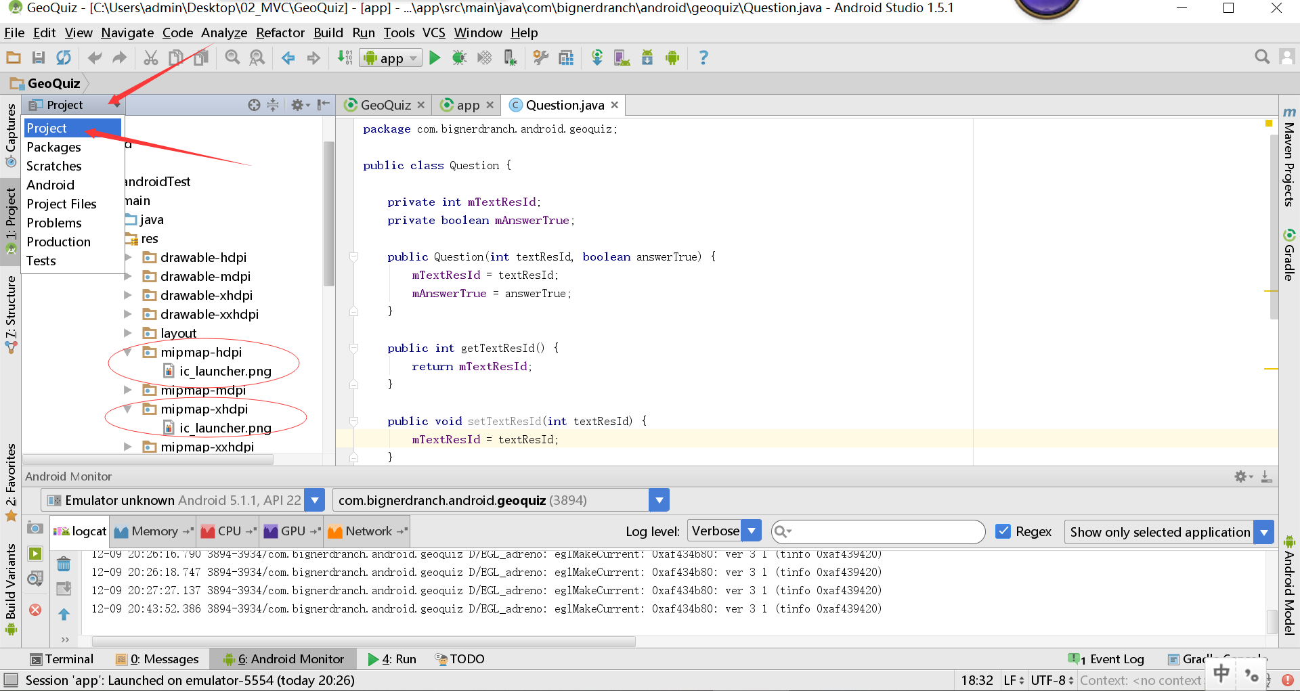Open Android Device Monitor toolbar icon
The height and width of the screenshot is (691, 1300).
pos(672,58)
